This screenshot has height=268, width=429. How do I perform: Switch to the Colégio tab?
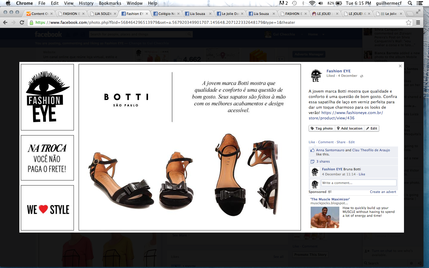click(x=167, y=14)
